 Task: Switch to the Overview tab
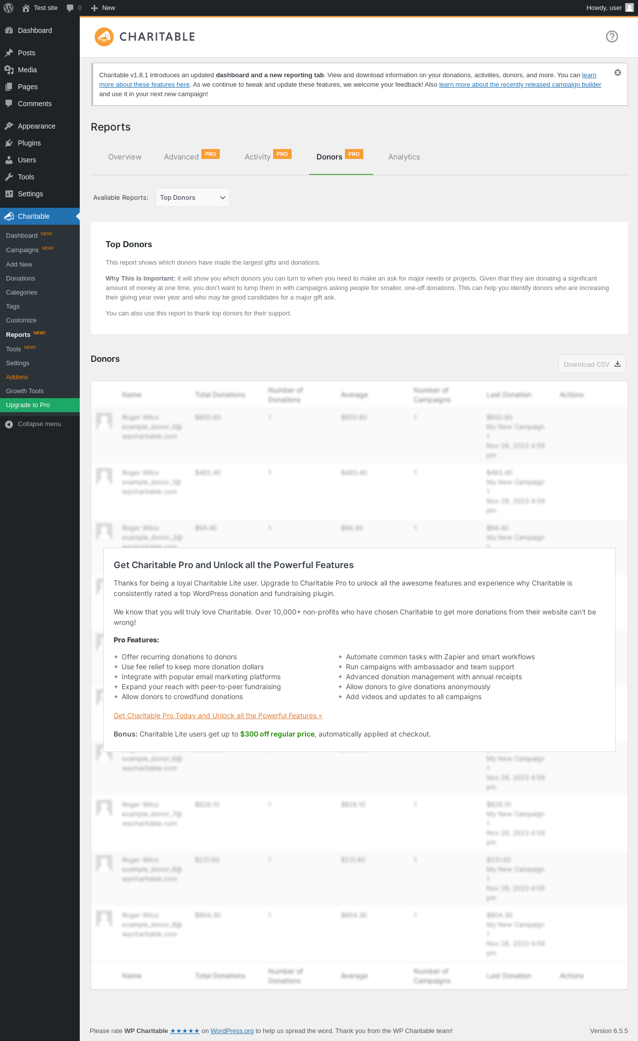(x=125, y=157)
